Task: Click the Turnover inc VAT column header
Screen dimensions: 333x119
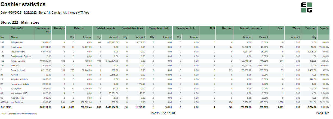Action: pos(42,30)
